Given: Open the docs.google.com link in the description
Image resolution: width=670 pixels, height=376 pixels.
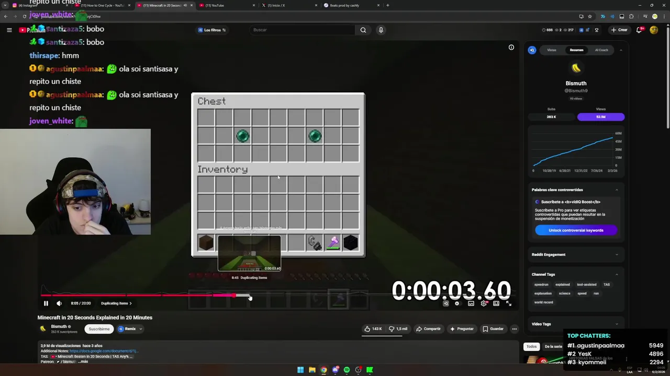Looking at the screenshot, I should click(x=104, y=351).
